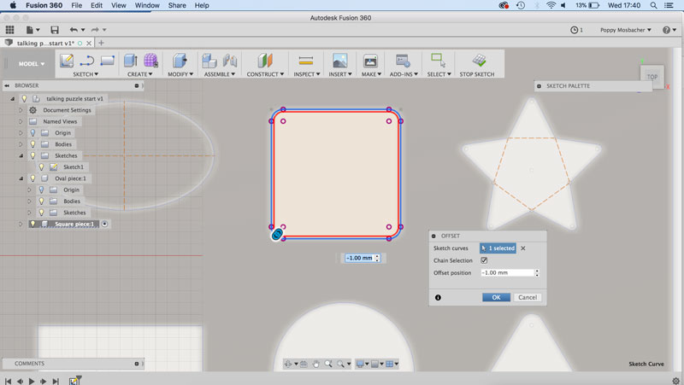Open the Display Settings monitor icon

(360, 364)
